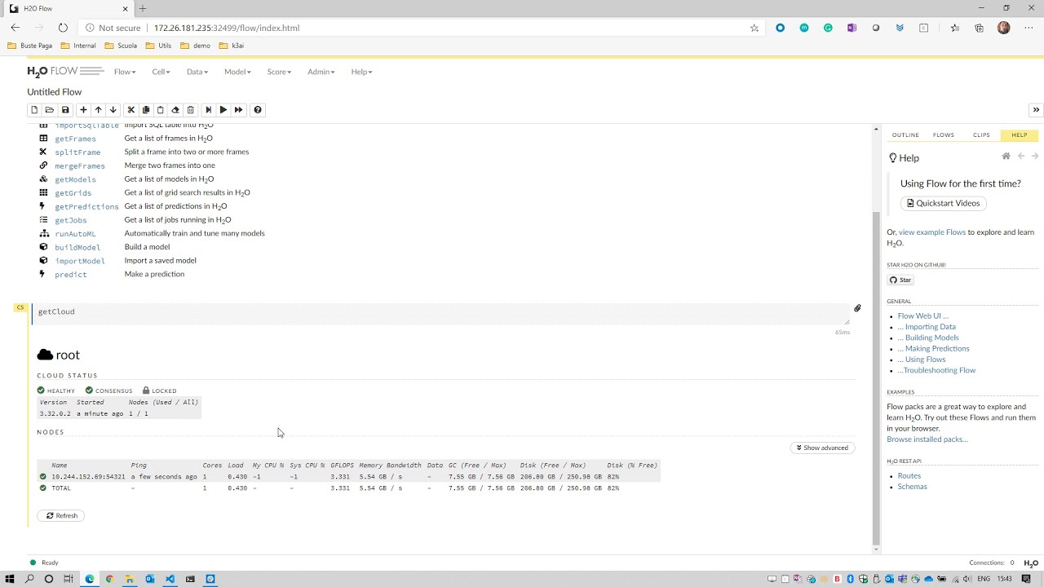This screenshot has width=1044, height=587.
Task: Delete cell with trash can icon
Action: pos(191,110)
